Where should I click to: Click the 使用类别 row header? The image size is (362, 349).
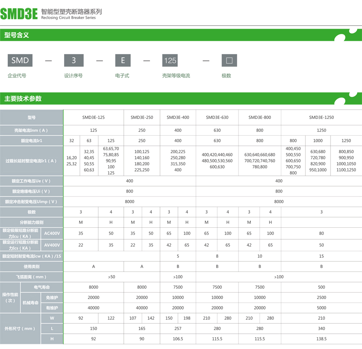click(x=31, y=266)
